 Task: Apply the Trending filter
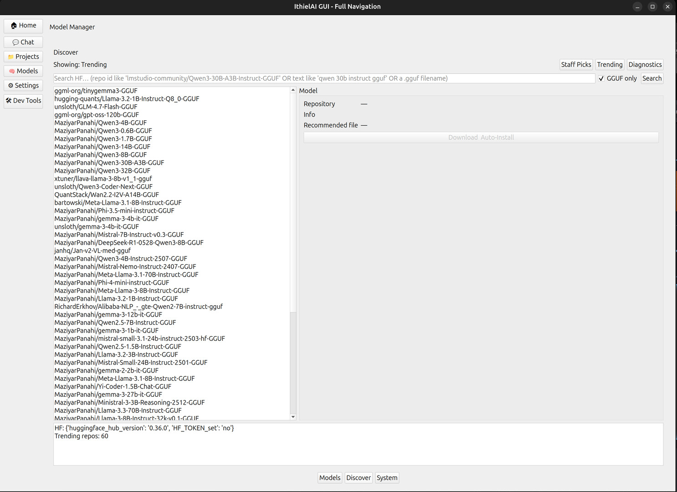click(610, 64)
